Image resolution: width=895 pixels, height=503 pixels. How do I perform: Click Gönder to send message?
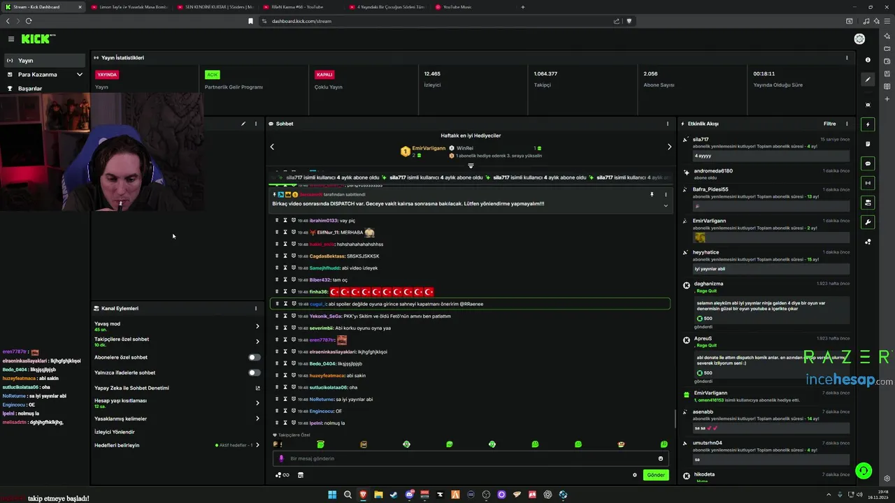pyautogui.click(x=656, y=475)
